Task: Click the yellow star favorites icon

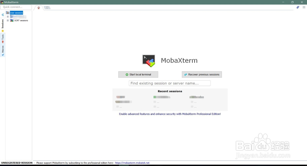Action: coord(2,31)
